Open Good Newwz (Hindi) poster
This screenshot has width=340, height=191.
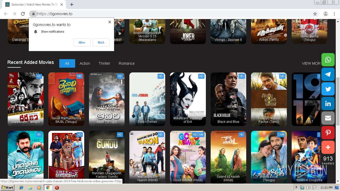[188, 157]
